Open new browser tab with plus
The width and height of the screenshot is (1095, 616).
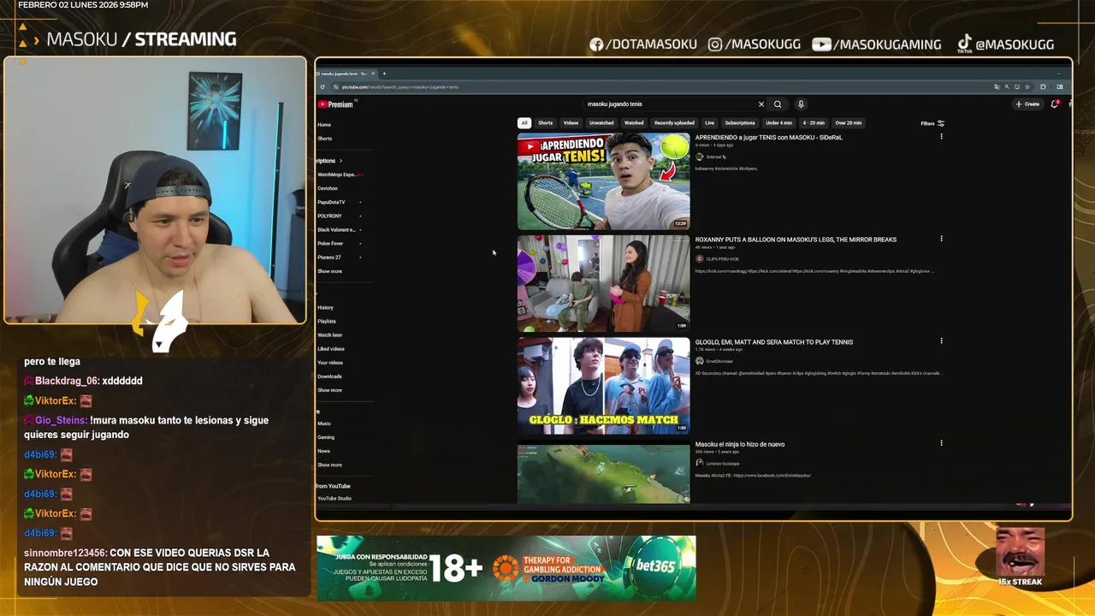[x=384, y=74]
